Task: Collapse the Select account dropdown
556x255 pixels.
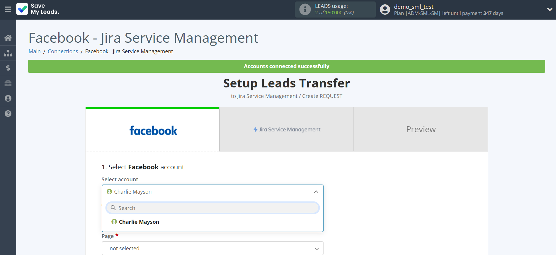Action: (x=316, y=192)
